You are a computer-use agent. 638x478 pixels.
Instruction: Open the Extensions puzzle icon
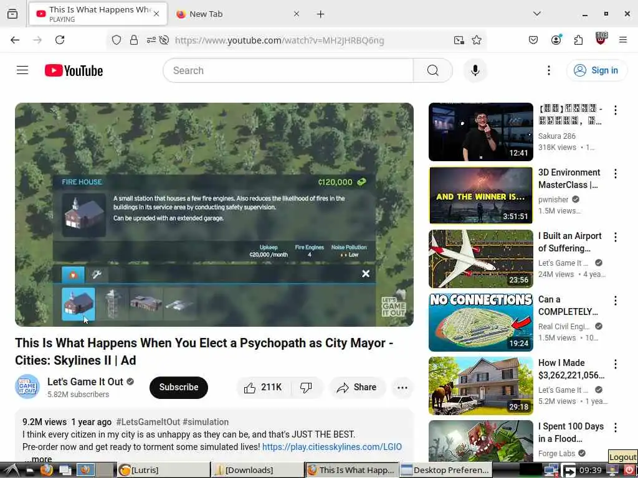(578, 40)
